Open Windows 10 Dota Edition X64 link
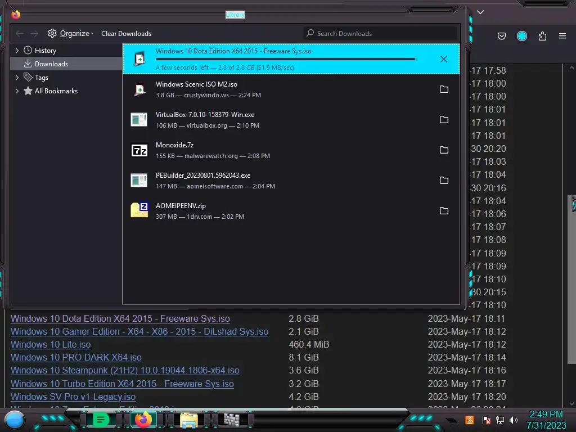This screenshot has width=576, height=432. point(120,318)
